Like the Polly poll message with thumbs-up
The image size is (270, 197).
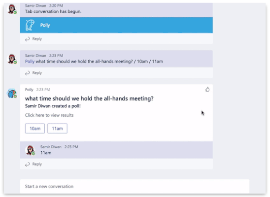pos(207,89)
